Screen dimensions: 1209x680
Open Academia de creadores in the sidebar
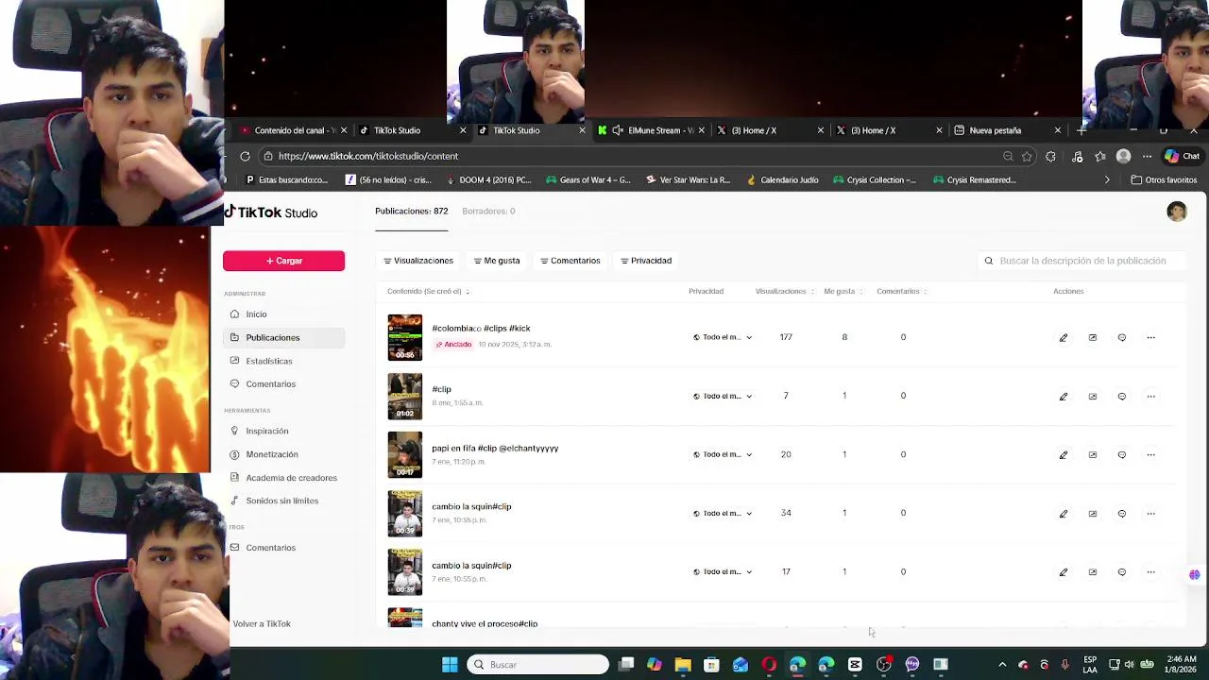click(283, 478)
